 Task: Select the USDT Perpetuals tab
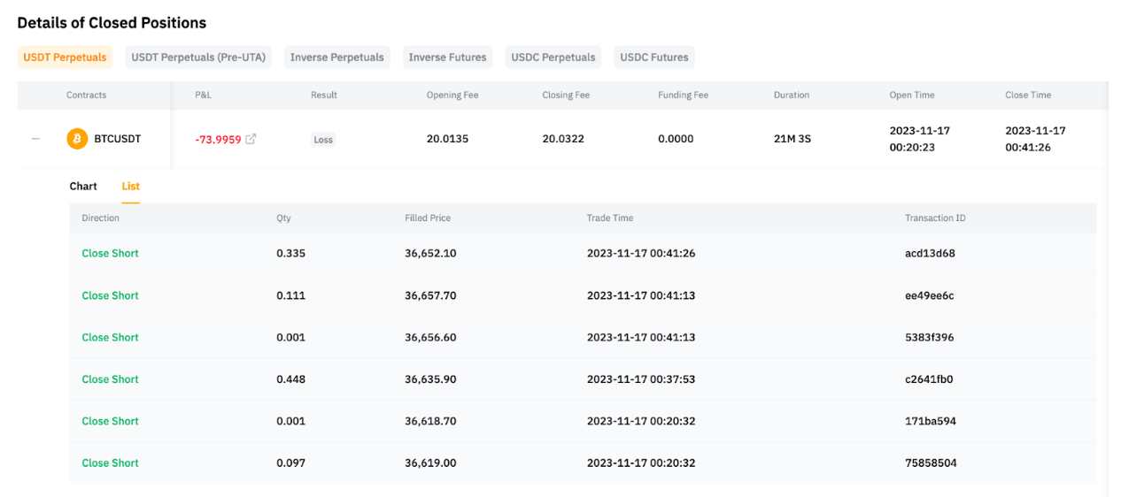click(x=65, y=57)
